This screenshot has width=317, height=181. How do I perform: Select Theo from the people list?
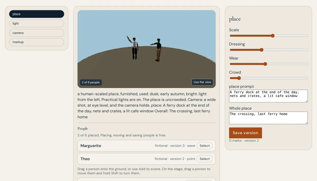(204, 159)
